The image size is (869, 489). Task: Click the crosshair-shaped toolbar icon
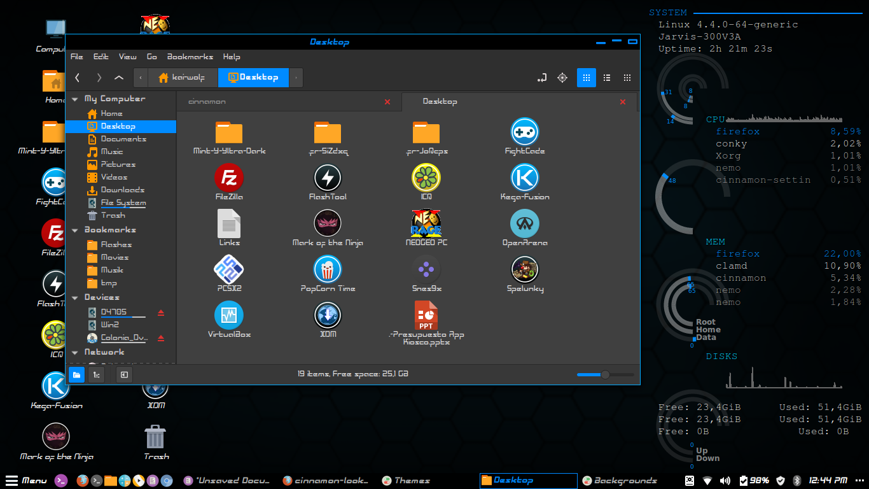pos(562,78)
